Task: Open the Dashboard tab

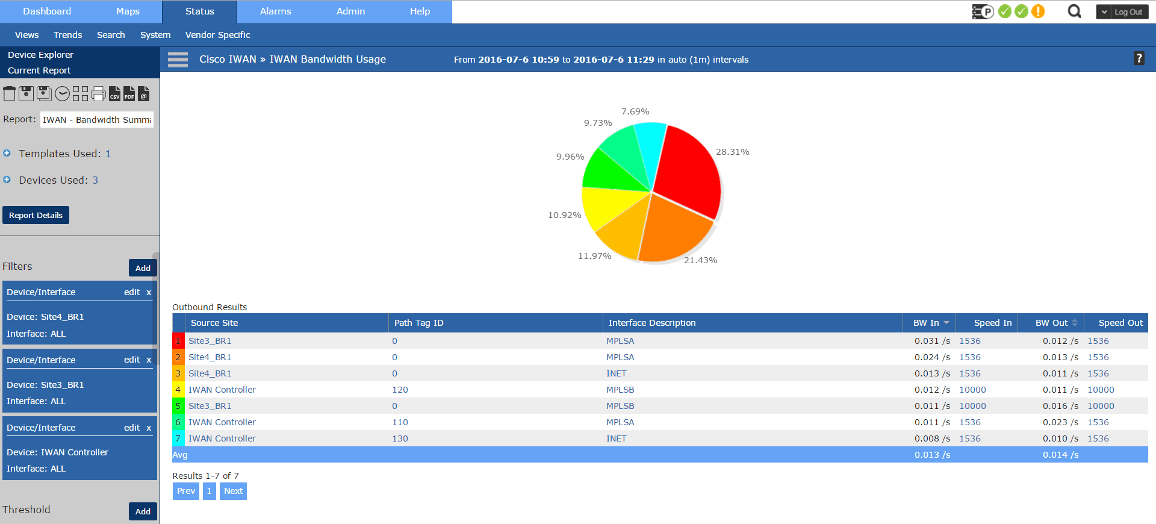Action: point(47,11)
